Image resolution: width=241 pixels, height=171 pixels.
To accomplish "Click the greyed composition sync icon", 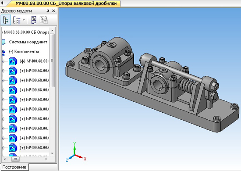I will pos(44,20).
